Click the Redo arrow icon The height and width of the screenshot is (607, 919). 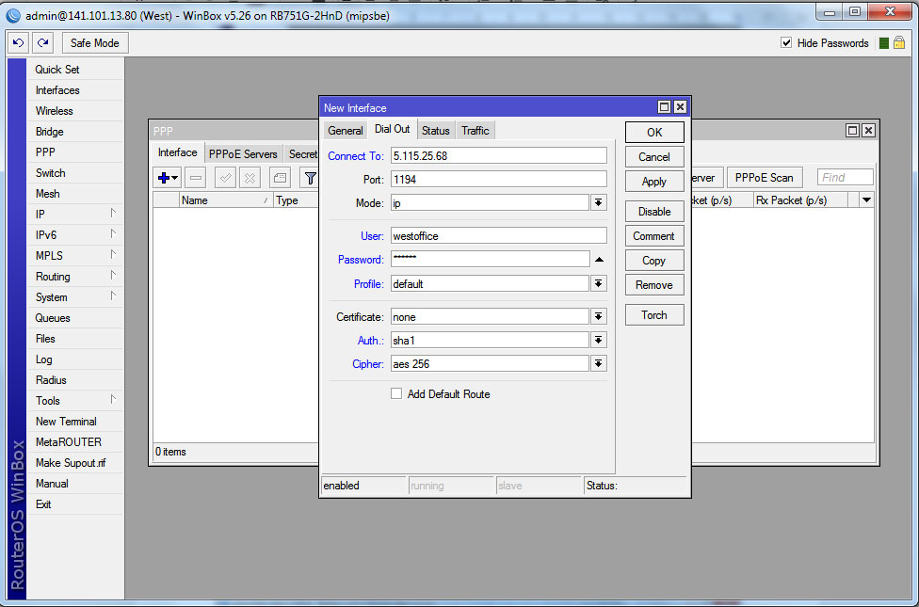point(42,43)
